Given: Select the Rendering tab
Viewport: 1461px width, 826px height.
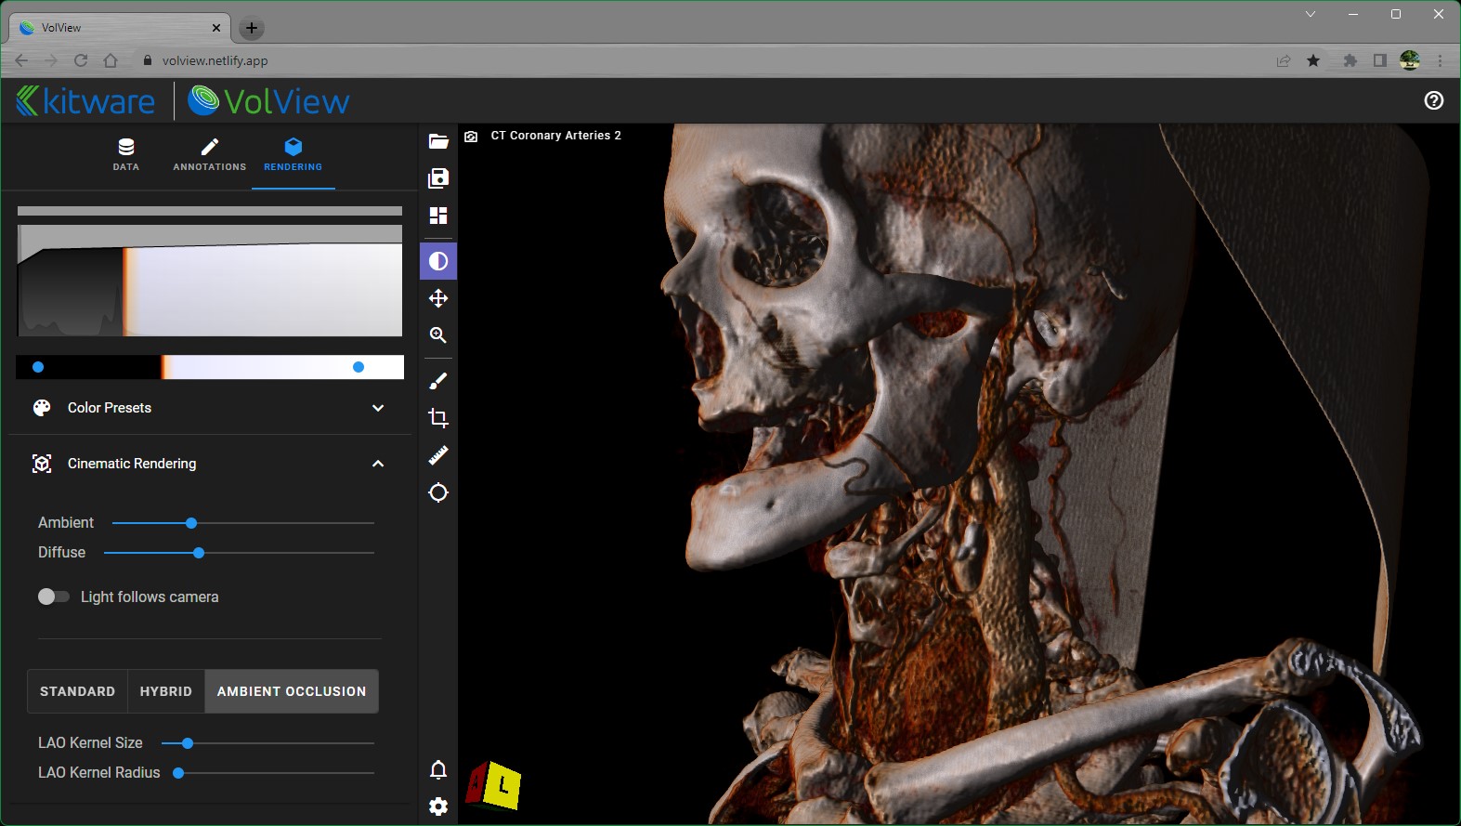Looking at the screenshot, I should [x=294, y=154].
